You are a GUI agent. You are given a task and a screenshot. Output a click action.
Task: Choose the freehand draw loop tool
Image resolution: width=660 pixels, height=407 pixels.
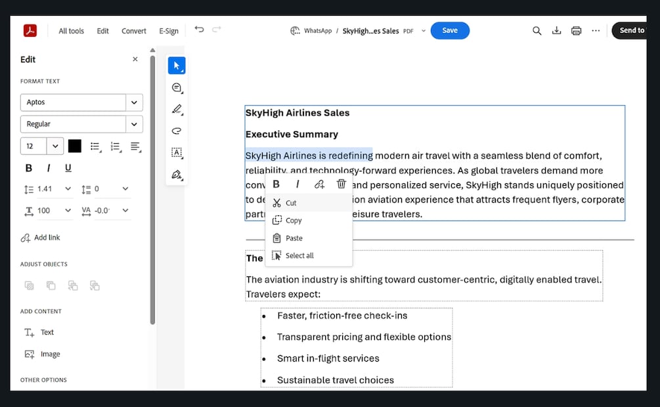[x=177, y=131]
